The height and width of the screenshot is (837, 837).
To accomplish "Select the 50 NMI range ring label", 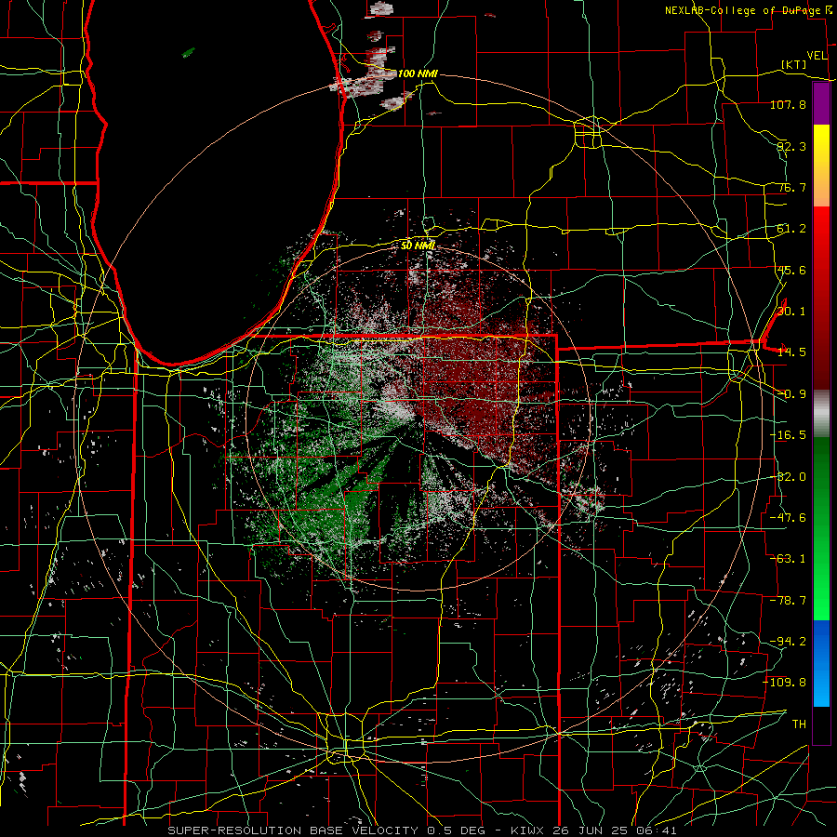I will coord(418,246).
